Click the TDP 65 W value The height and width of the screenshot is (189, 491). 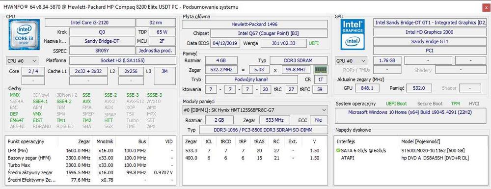162,32
